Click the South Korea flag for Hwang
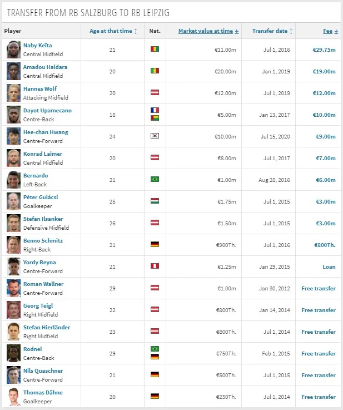 [155, 136]
